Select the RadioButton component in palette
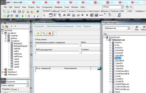Viewport: 146px width, 93px height. point(87,15)
